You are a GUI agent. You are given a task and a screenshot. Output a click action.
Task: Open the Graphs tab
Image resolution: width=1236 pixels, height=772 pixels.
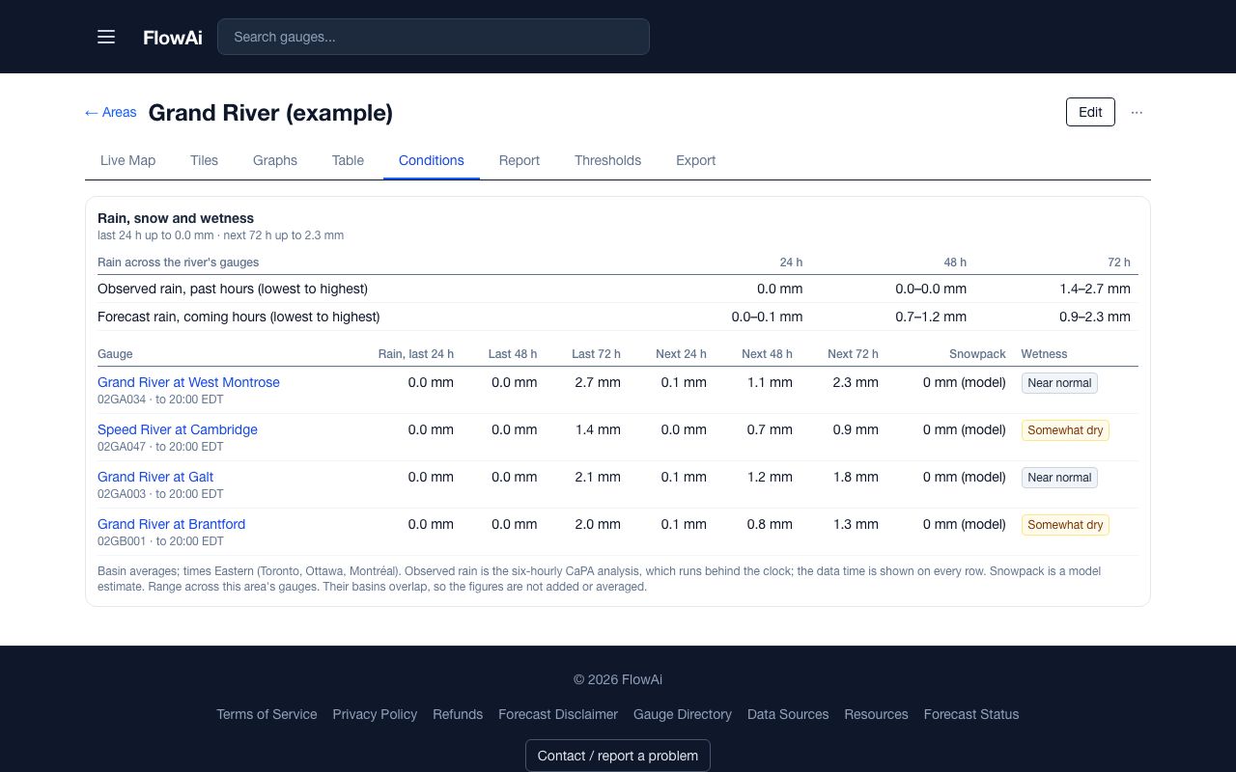click(275, 160)
